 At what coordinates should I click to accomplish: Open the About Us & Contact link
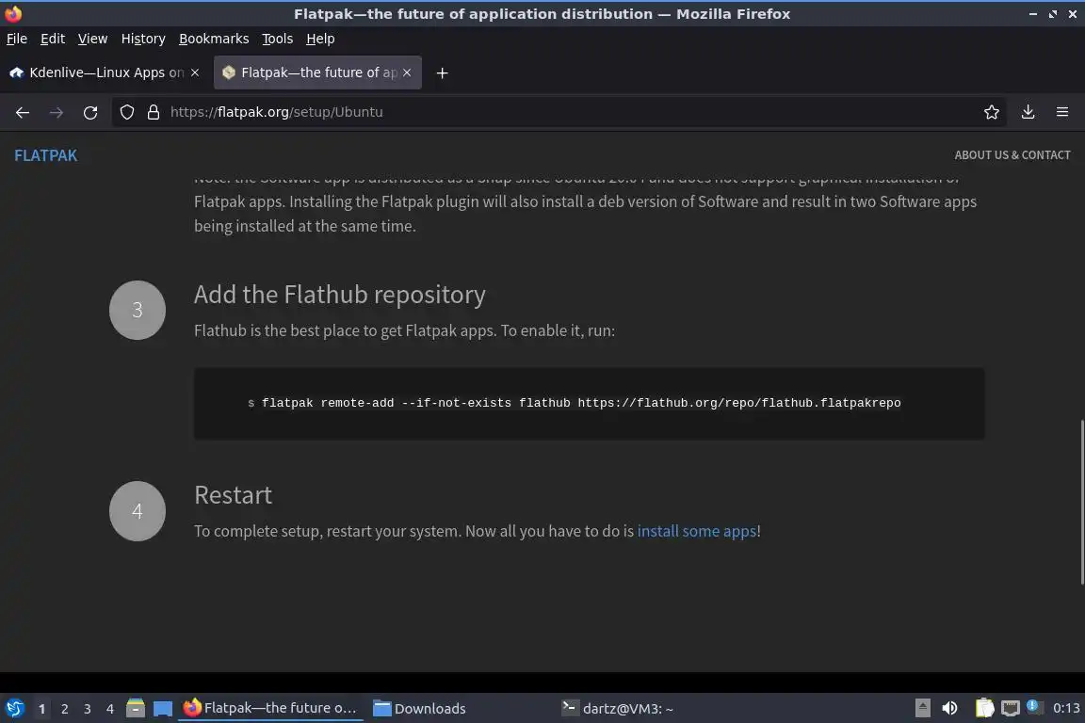1012,155
